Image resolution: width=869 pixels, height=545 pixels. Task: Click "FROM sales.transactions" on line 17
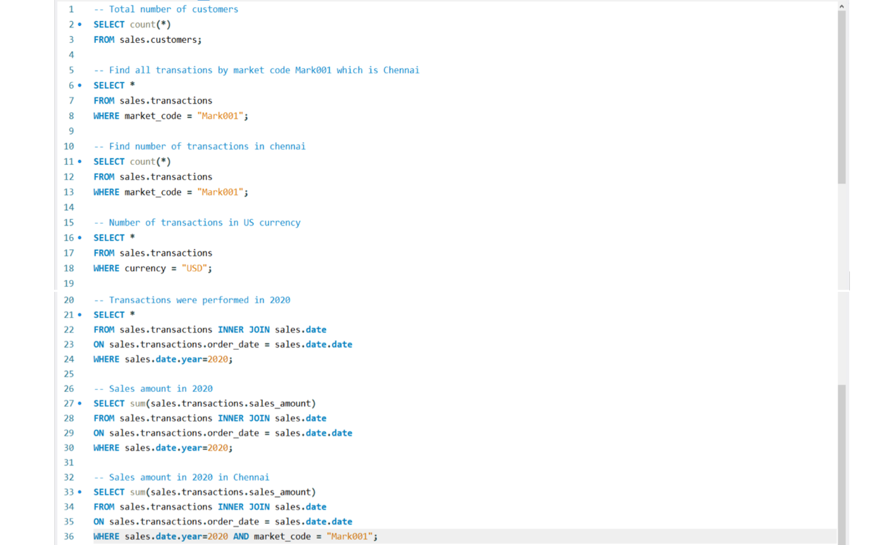(x=153, y=253)
